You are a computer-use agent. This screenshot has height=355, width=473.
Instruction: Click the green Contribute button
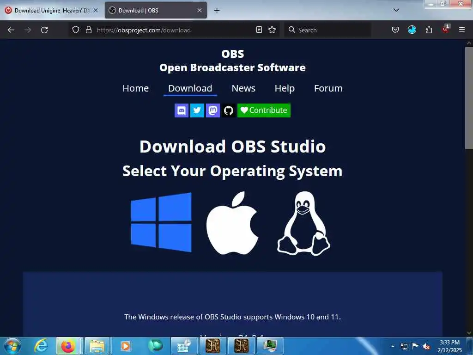(264, 110)
